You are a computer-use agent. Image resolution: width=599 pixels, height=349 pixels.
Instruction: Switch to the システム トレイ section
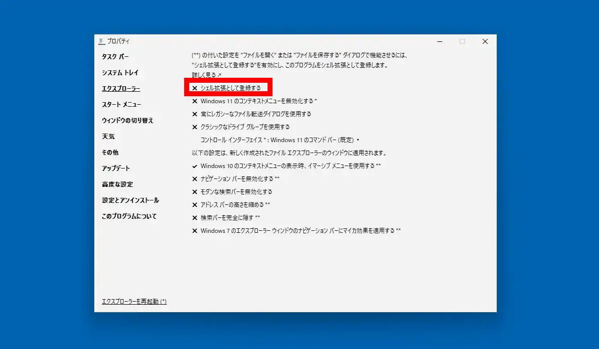point(120,73)
